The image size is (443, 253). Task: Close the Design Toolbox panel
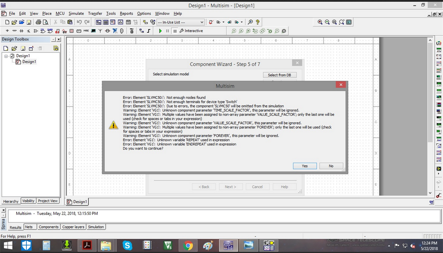(59, 39)
